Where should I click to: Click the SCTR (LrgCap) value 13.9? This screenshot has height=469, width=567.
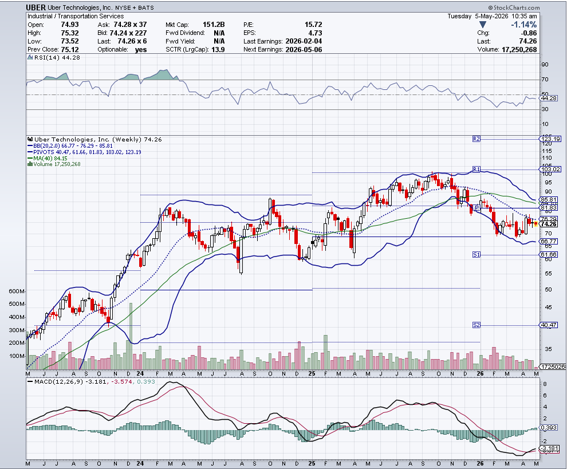[x=218, y=50]
